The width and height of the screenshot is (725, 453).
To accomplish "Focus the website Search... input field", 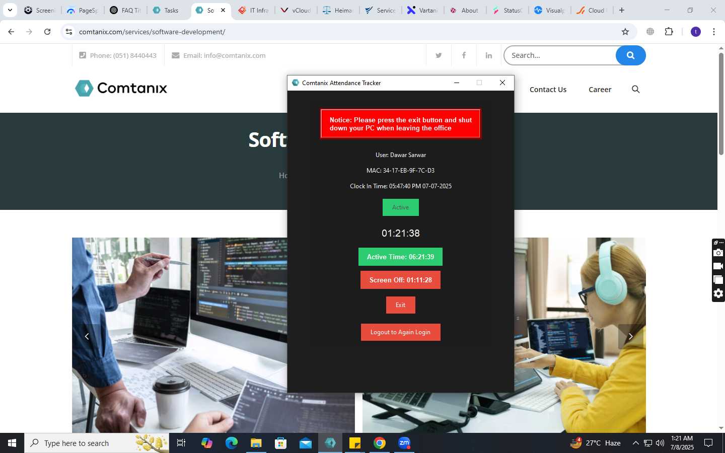I will coord(560,55).
